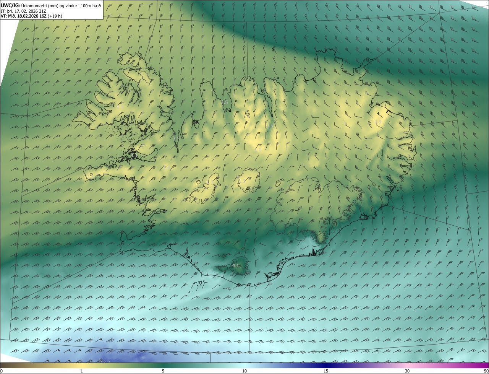This screenshot has height=374, width=489.
Task: Pick the brown segment of the color bar
Action: [x=15, y=365]
